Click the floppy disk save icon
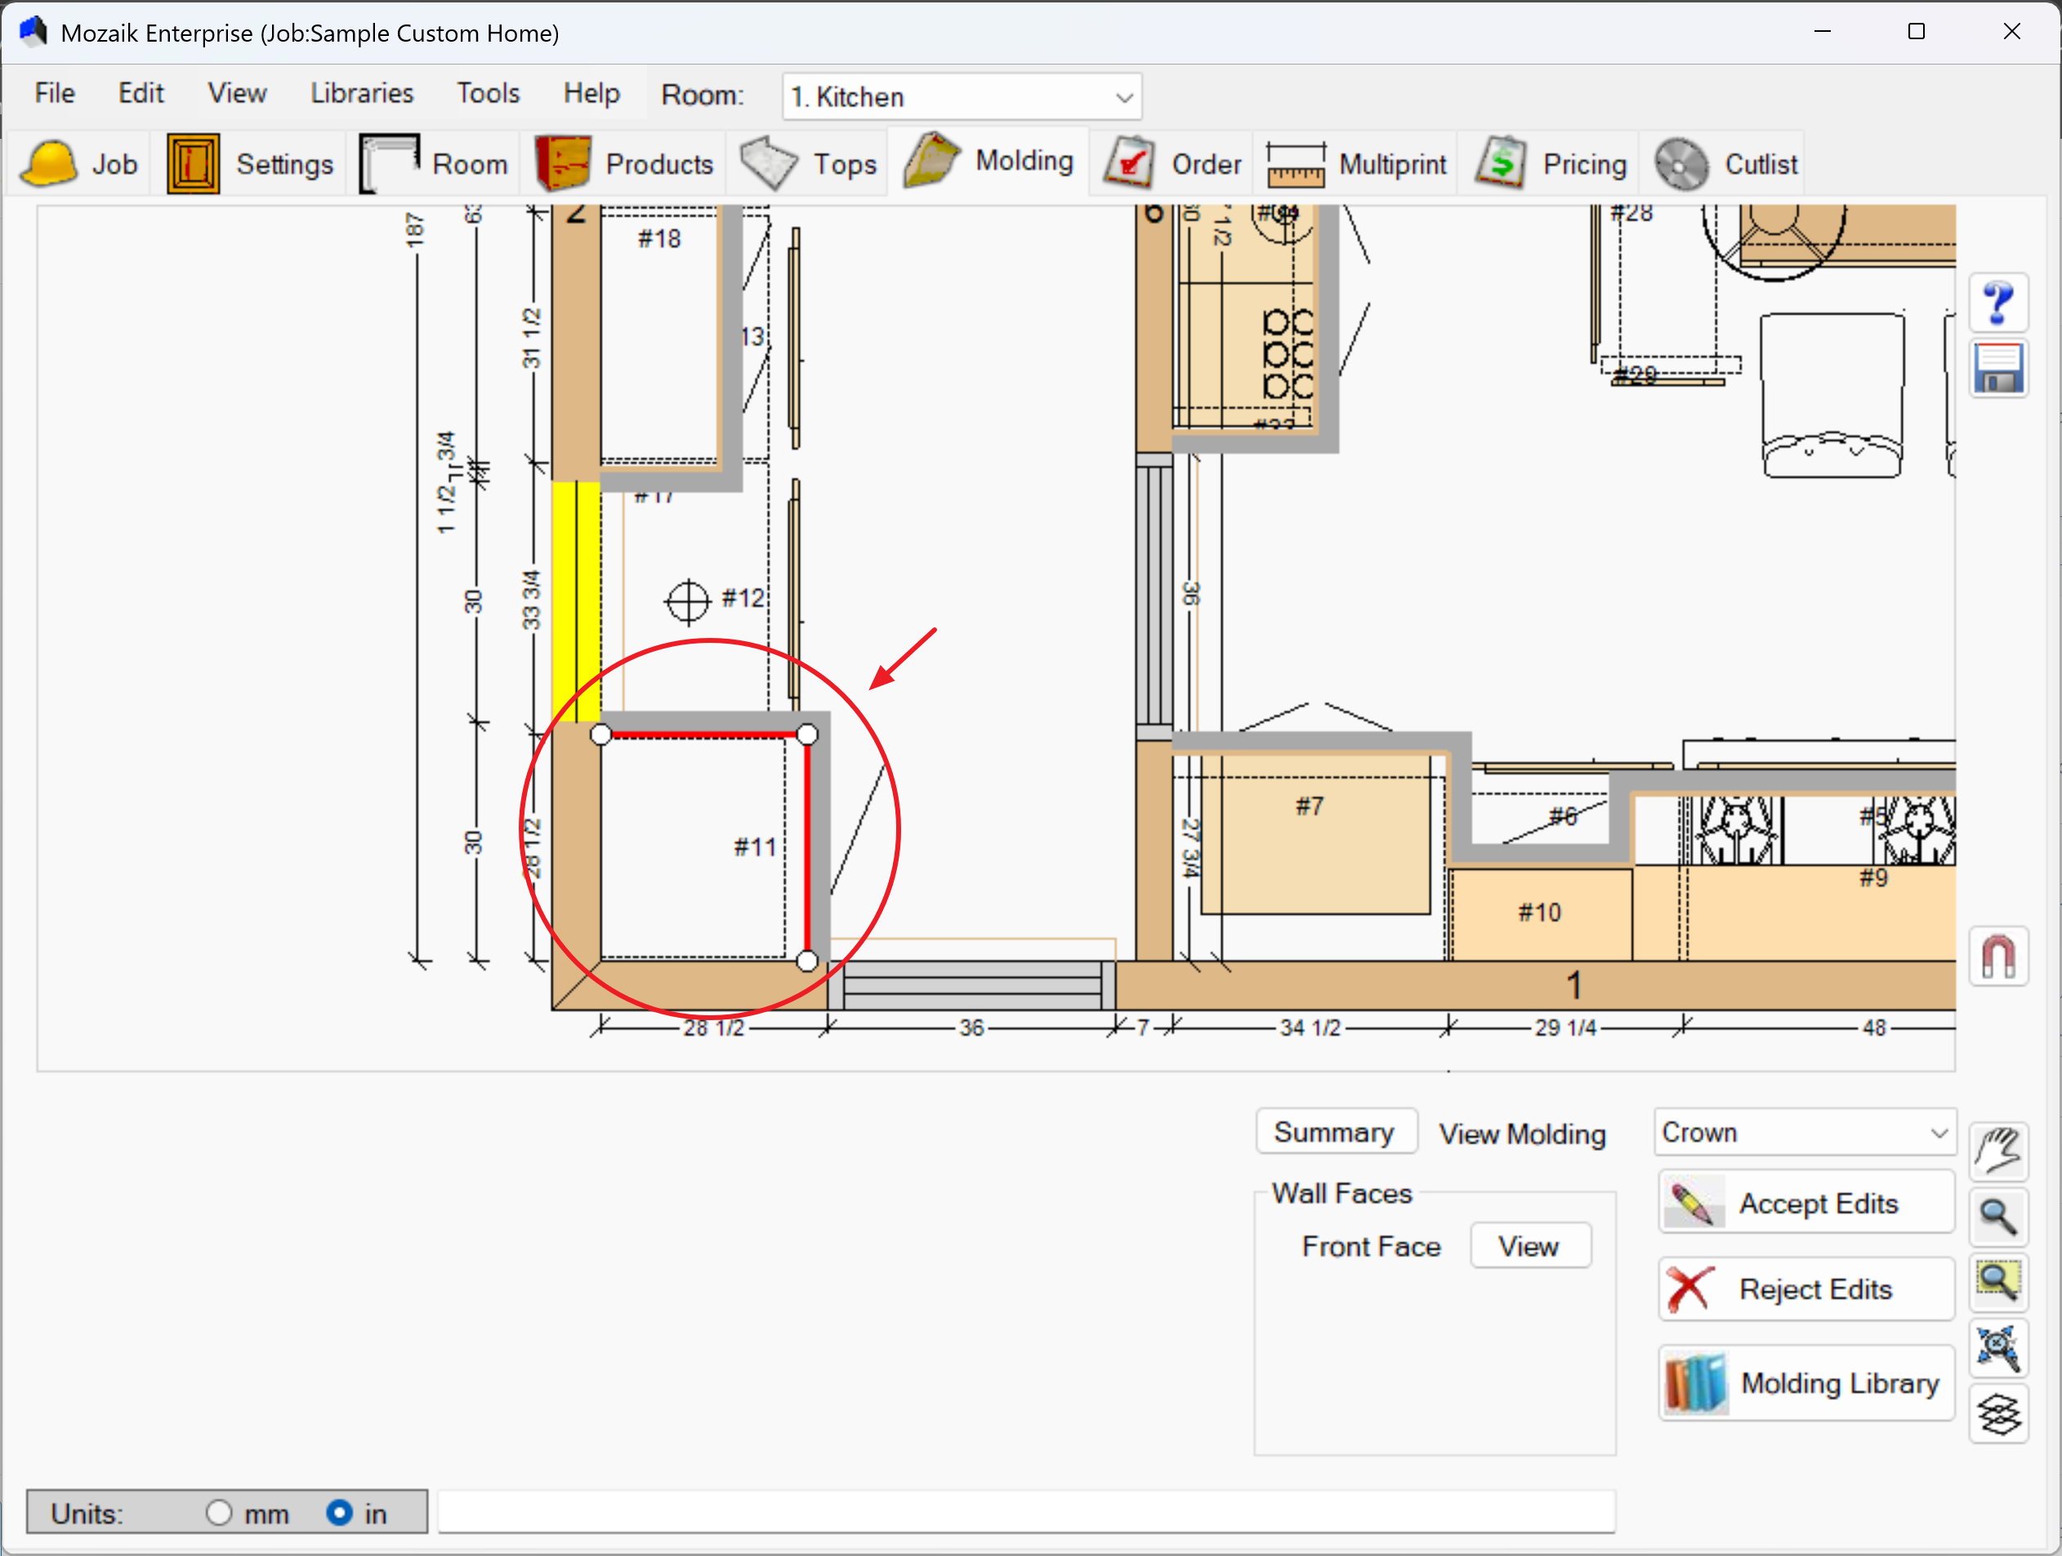Screen dimensions: 2062x1556 pos(1997,369)
